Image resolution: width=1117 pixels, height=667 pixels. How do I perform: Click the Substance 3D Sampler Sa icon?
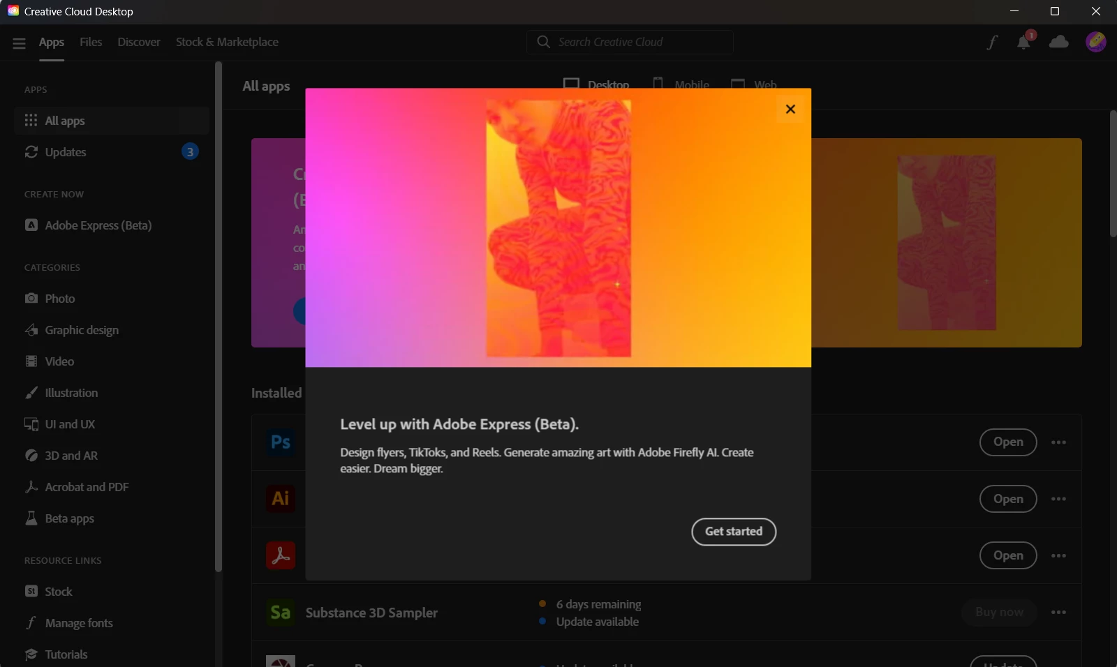point(281,613)
